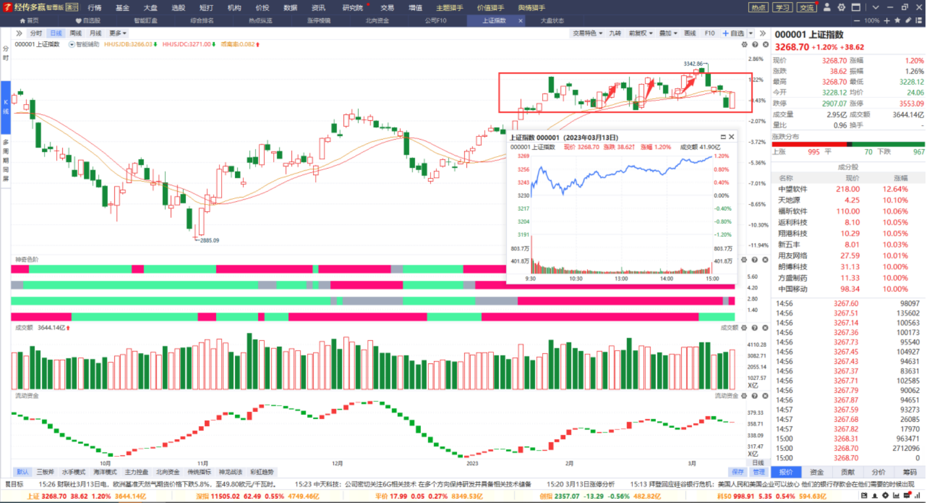Switch to 大盘状态 tab
This screenshot has width=926, height=503.
(x=552, y=20)
